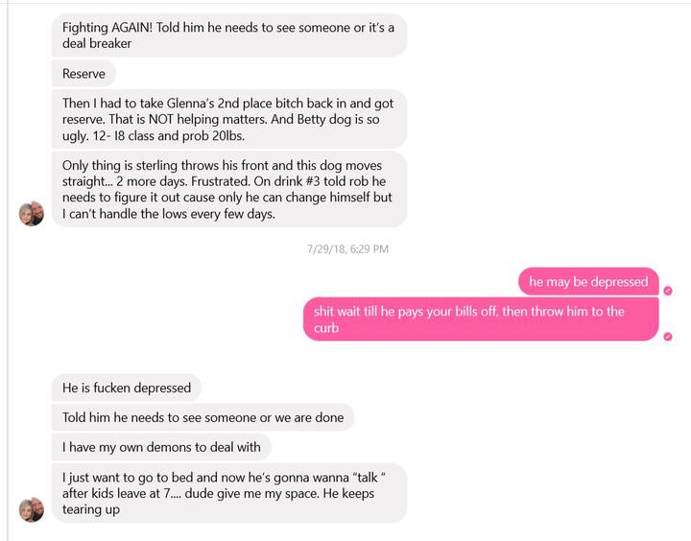Image resolution: width=691 pixels, height=541 pixels.
Task: Select pink 'shit wait till he pays' bubble
Action: coord(481,319)
